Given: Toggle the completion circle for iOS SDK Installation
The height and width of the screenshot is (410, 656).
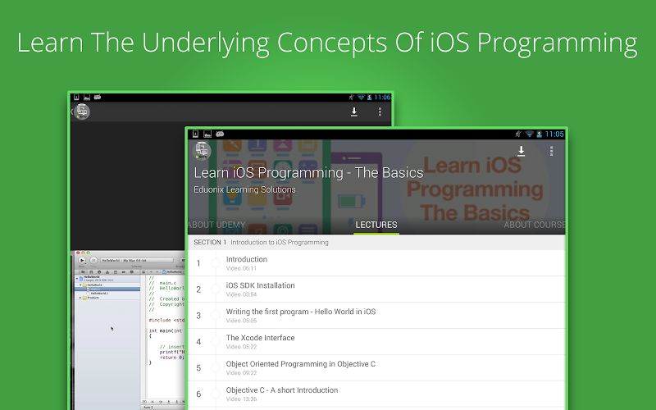Looking at the screenshot, I should pos(216,289).
